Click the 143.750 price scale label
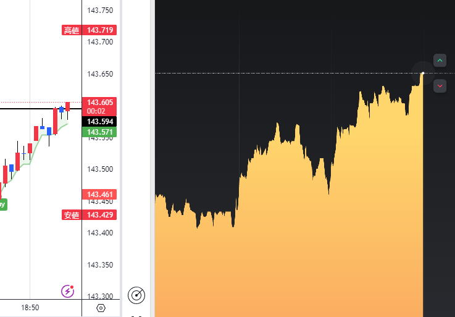This screenshot has height=317, width=455. [x=100, y=11]
